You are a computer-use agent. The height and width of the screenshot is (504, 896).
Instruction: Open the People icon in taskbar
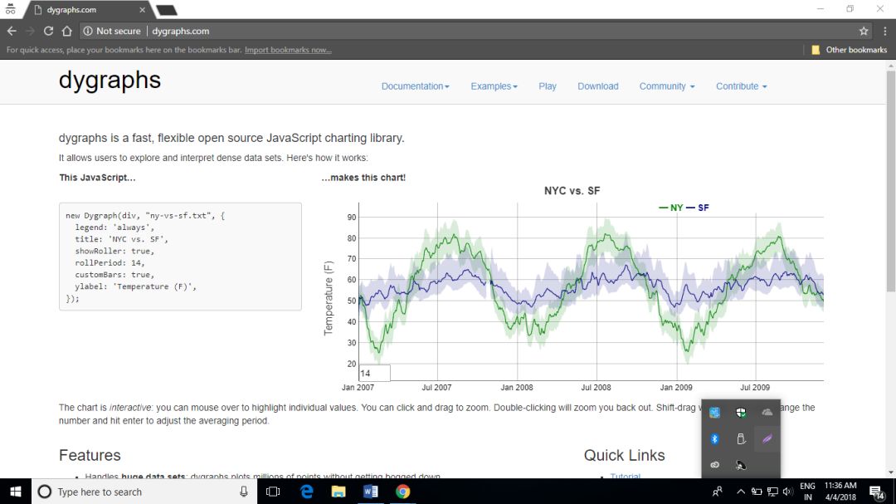pyautogui.click(x=717, y=492)
